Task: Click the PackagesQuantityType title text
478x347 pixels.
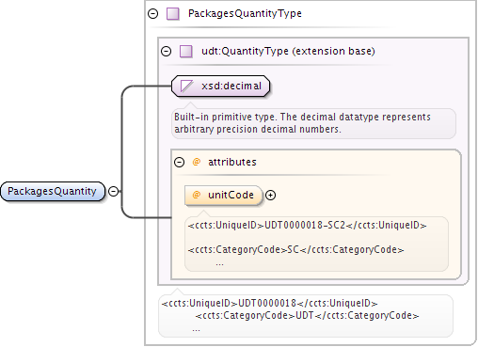Action: [x=245, y=13]
